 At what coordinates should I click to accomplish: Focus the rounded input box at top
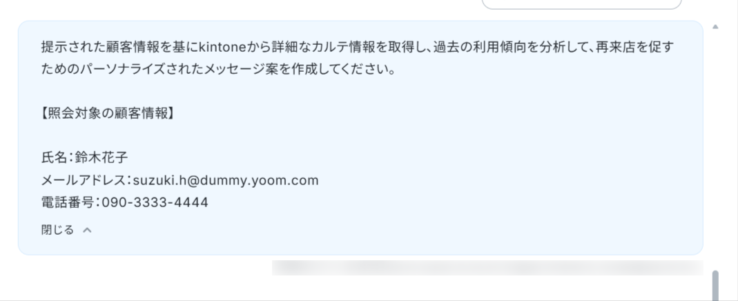582,4
